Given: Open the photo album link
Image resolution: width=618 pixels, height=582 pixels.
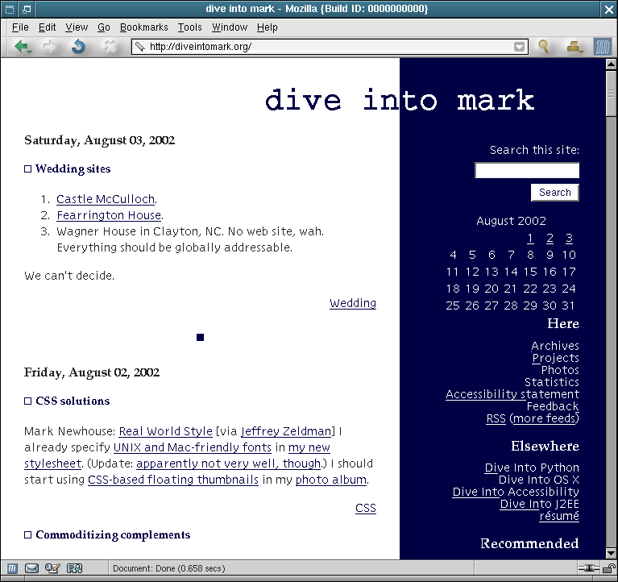Looking at the screenshot, I should click(x=331, y=480).
